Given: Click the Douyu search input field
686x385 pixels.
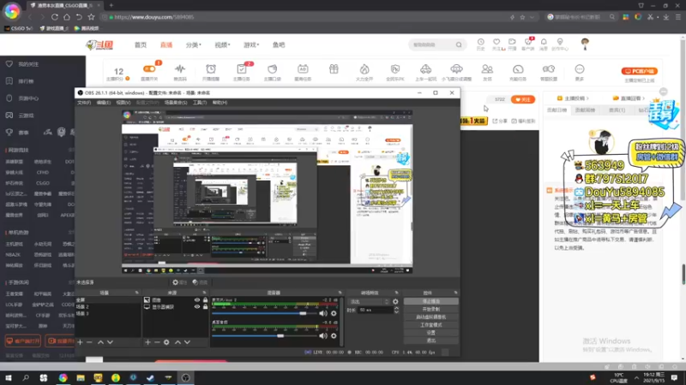Looking at the screenshot, I should [431, 44].
